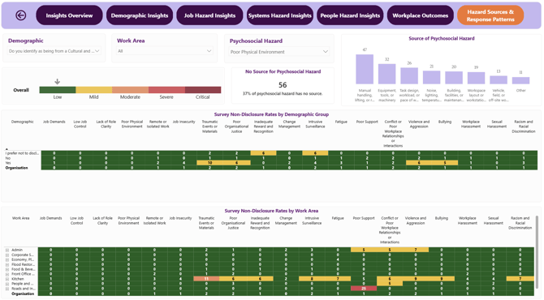
Task: Click the back arrow icon
Action: point(21,15)
